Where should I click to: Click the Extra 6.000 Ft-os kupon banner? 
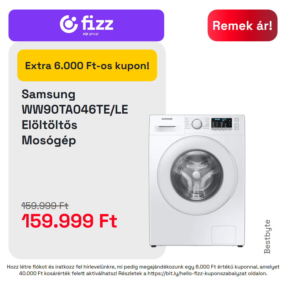point(87,65)
